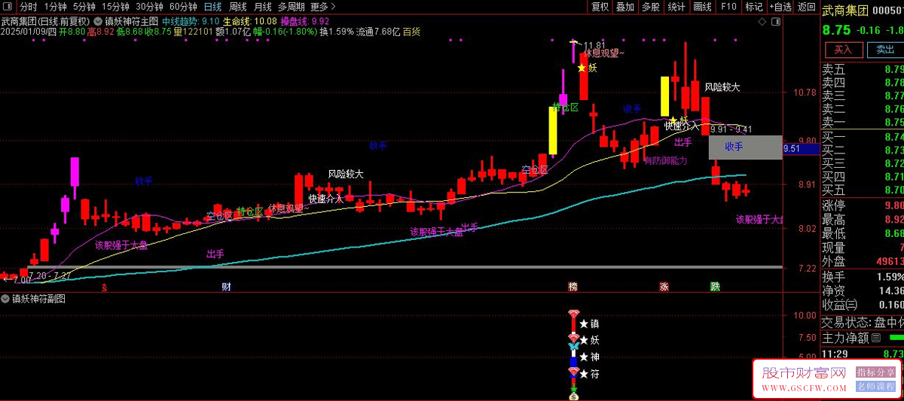Viewport: 904px width, 401px height.
Task: Switch to 5分钟 period
Action: click(84, 7)
